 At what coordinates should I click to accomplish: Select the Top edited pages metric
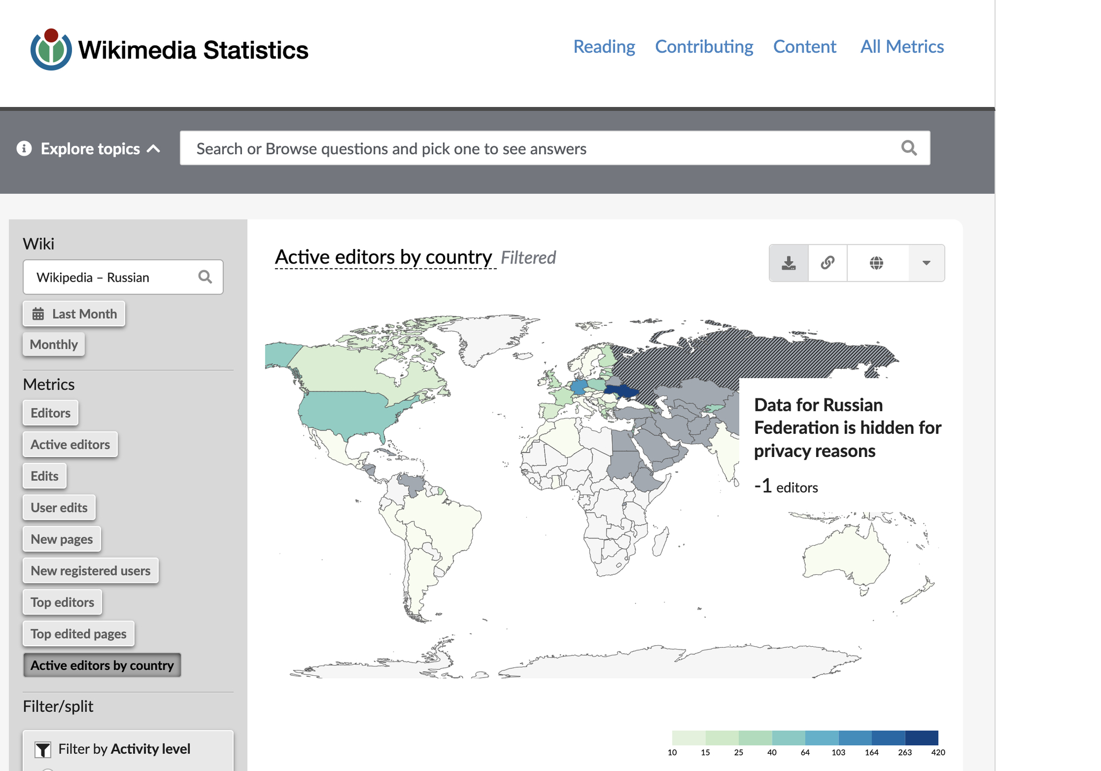tap(78, 634)
